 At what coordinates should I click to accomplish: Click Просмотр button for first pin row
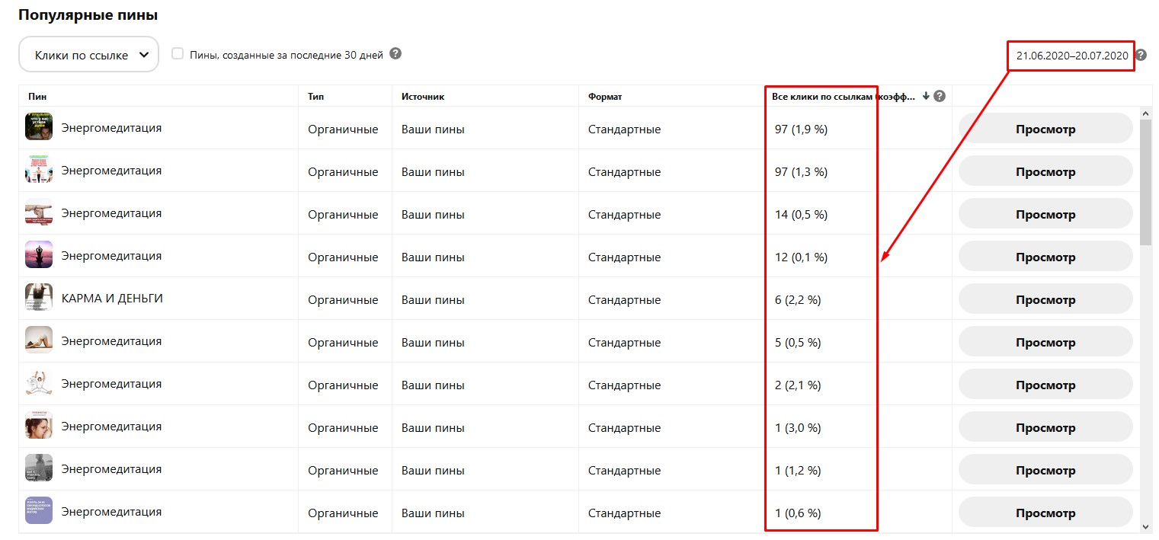coord(1045,129)
